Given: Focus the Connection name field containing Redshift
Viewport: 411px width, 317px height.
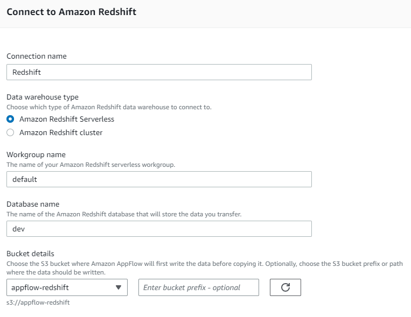Looking at the screenshot, I should [159, 72].
